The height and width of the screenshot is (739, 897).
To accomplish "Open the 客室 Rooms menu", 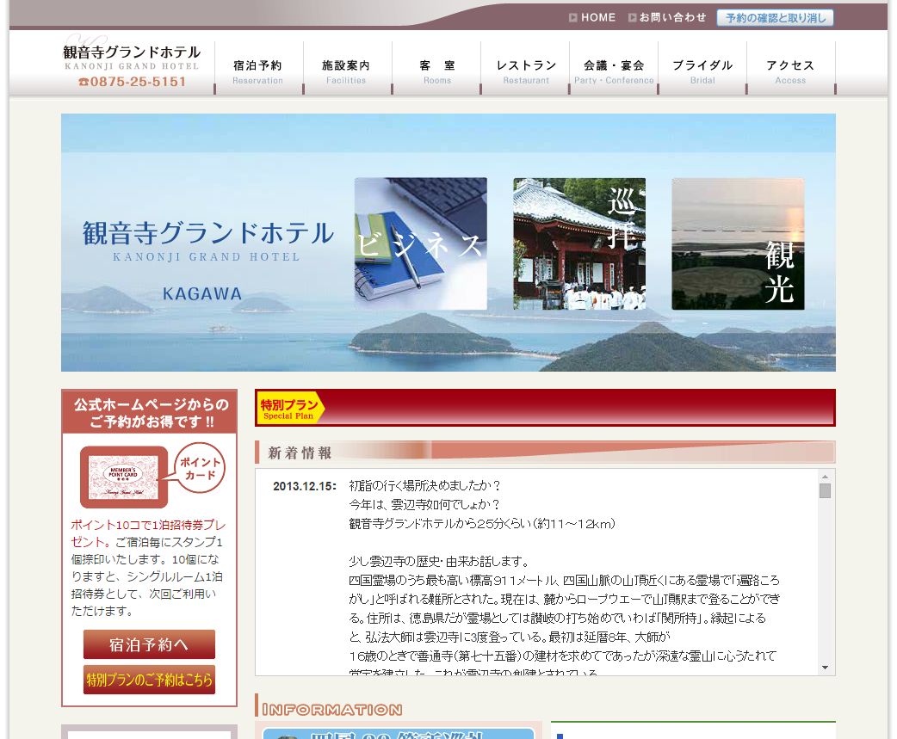I will coord(437,72).
